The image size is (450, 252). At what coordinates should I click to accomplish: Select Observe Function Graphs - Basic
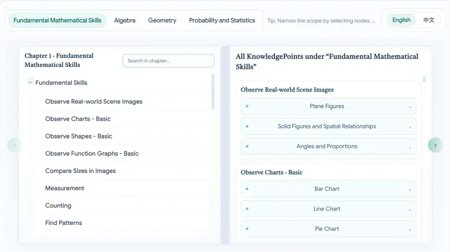(x=92, y=153)
